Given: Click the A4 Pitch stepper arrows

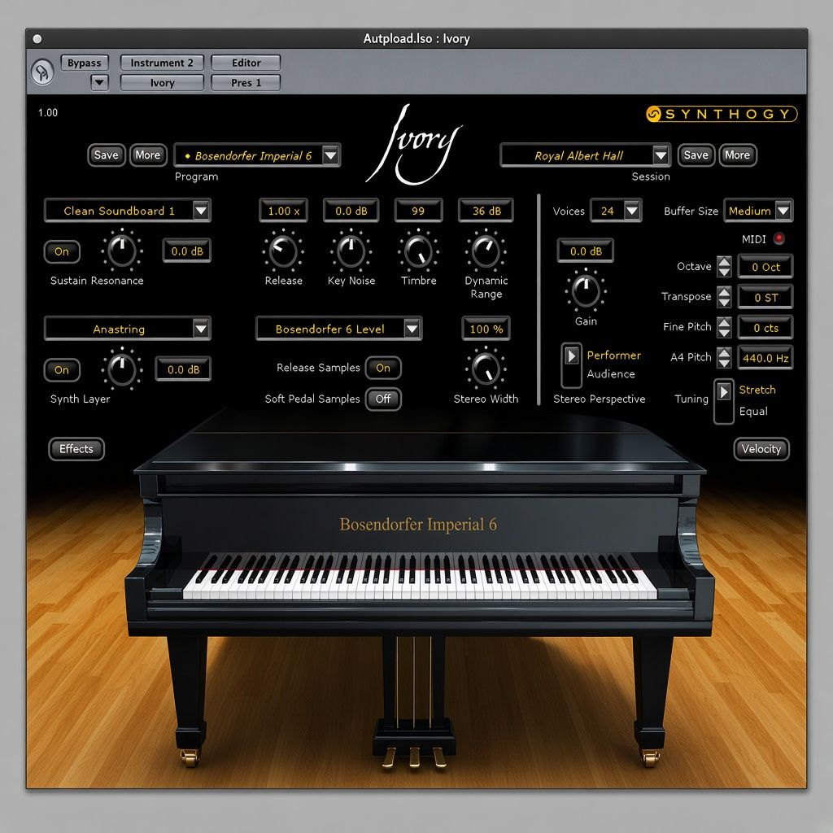Looking at the screenshot, I should 723,358.
